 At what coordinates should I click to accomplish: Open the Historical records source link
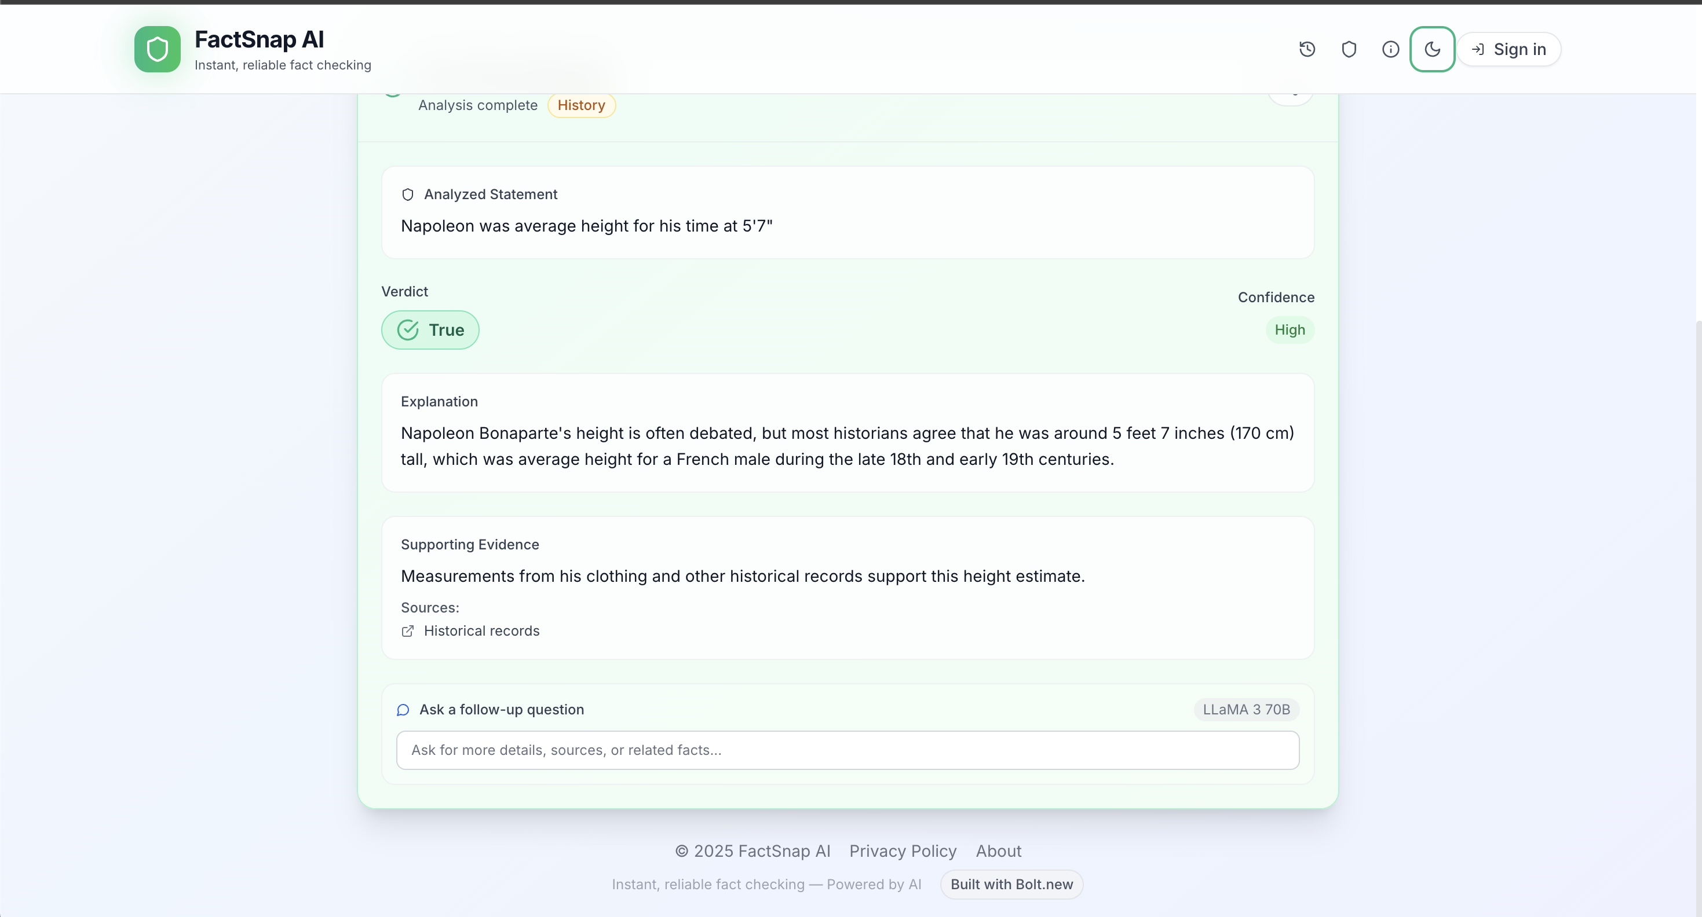pos(481,631)
